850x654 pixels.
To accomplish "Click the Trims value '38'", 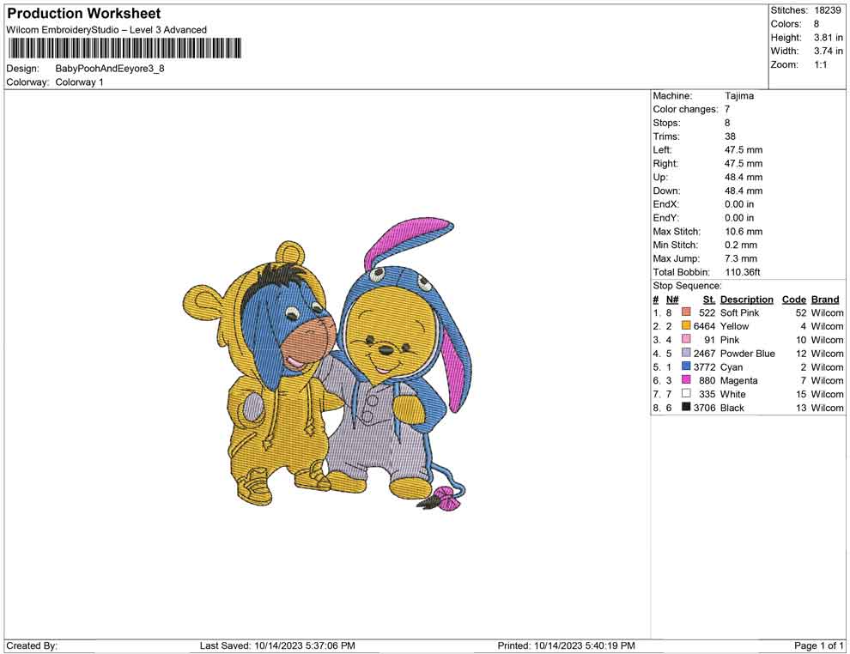I will coord(730,136).
